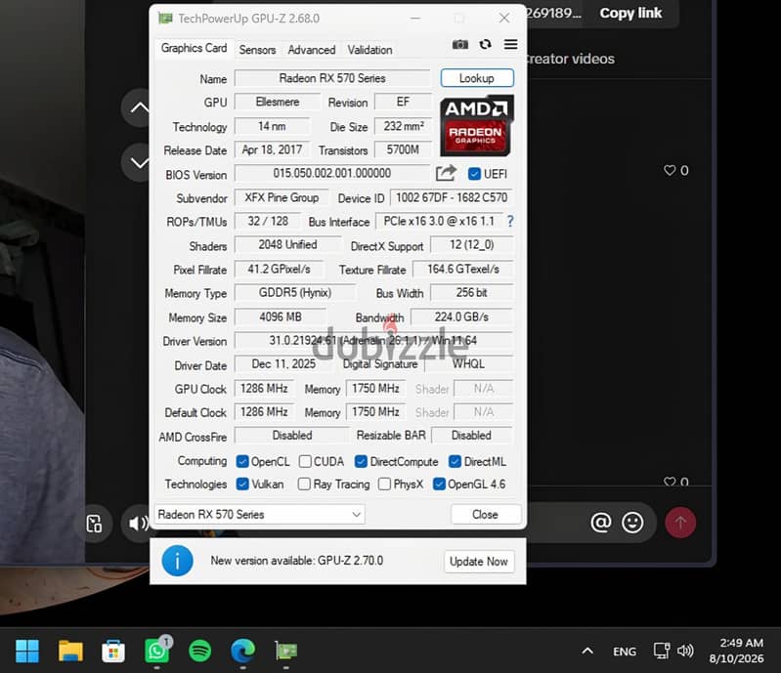Click the Texture Fillrate value 164.6 GTexel/s

(462, 270)
